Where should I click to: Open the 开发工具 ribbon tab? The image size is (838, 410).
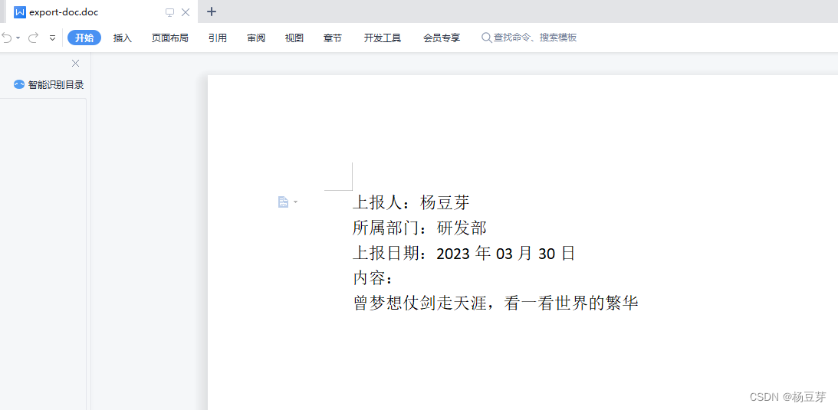(x=383, y=38)
